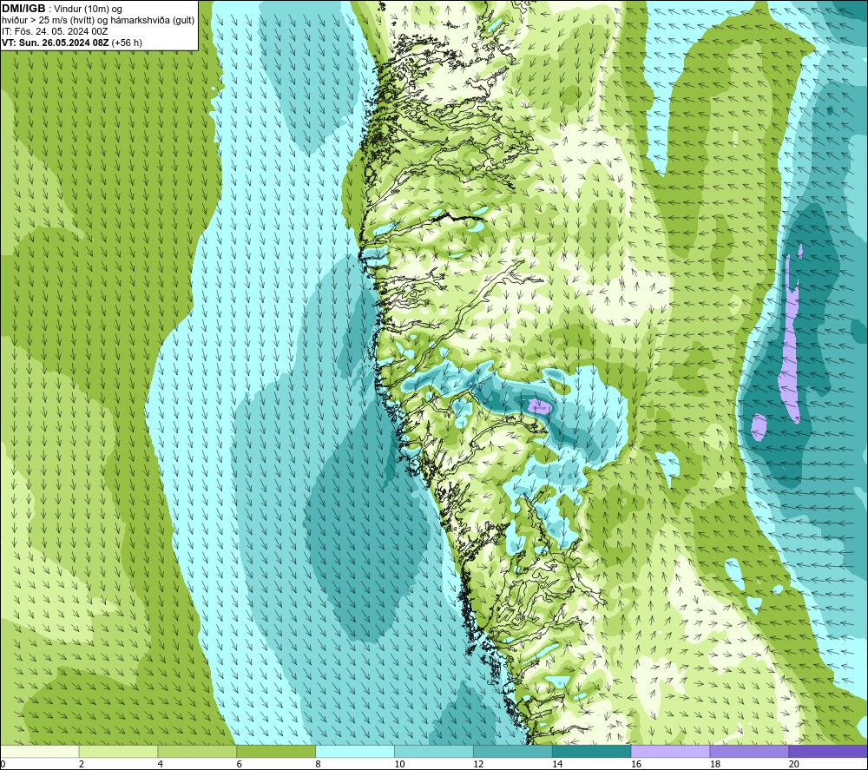868x770 pixels.
Task: Click the "16" scale label
Action: (x=636, y=764)
